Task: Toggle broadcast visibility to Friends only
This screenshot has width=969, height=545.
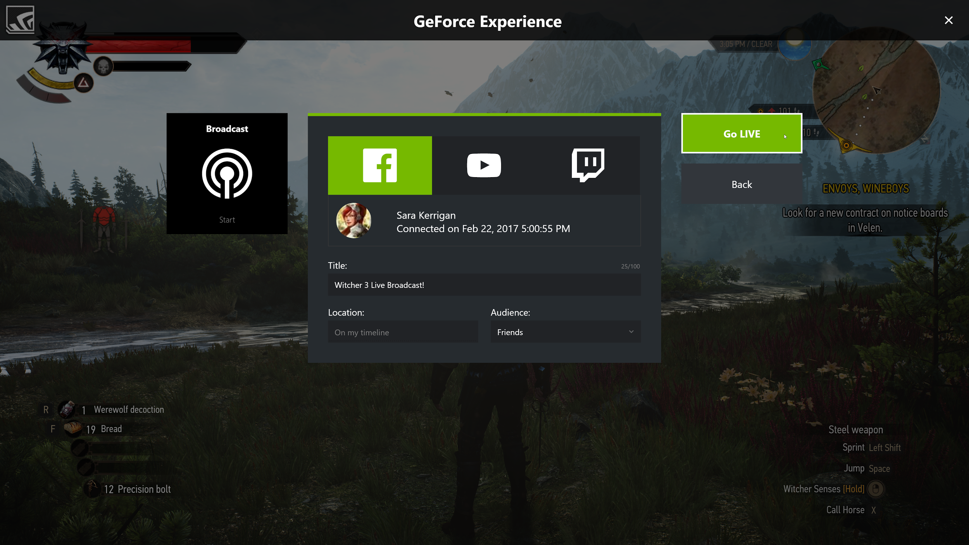Action: coord(565,331)
